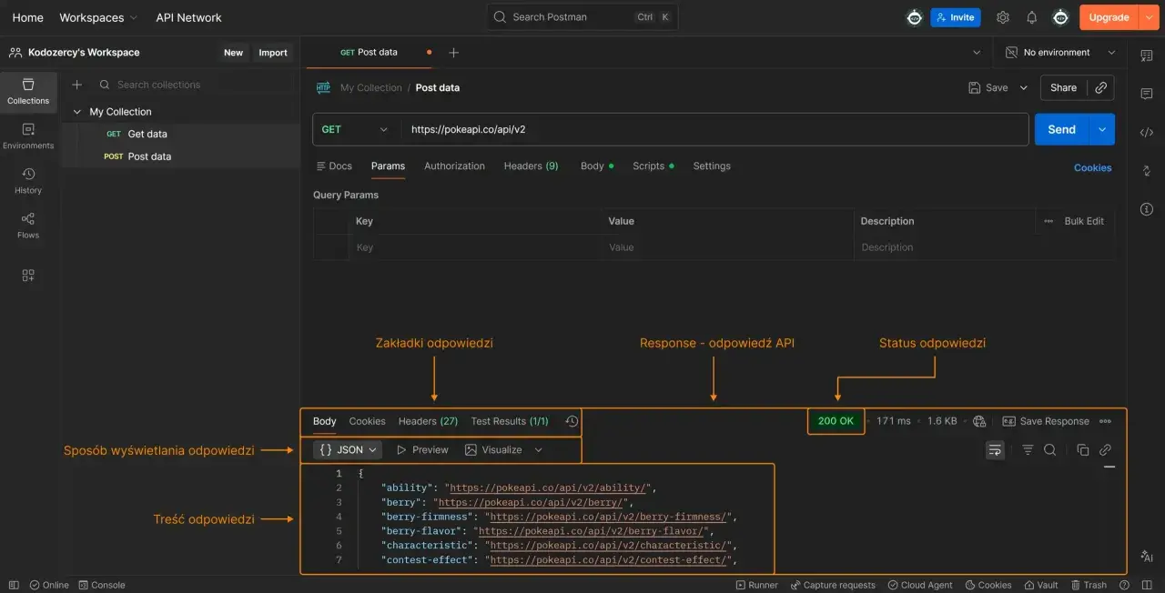Open the AI assistant icon in the right sidebar
Image resolution: width=1165 pixels, height=593 pixels.
tap(1147, 557)
